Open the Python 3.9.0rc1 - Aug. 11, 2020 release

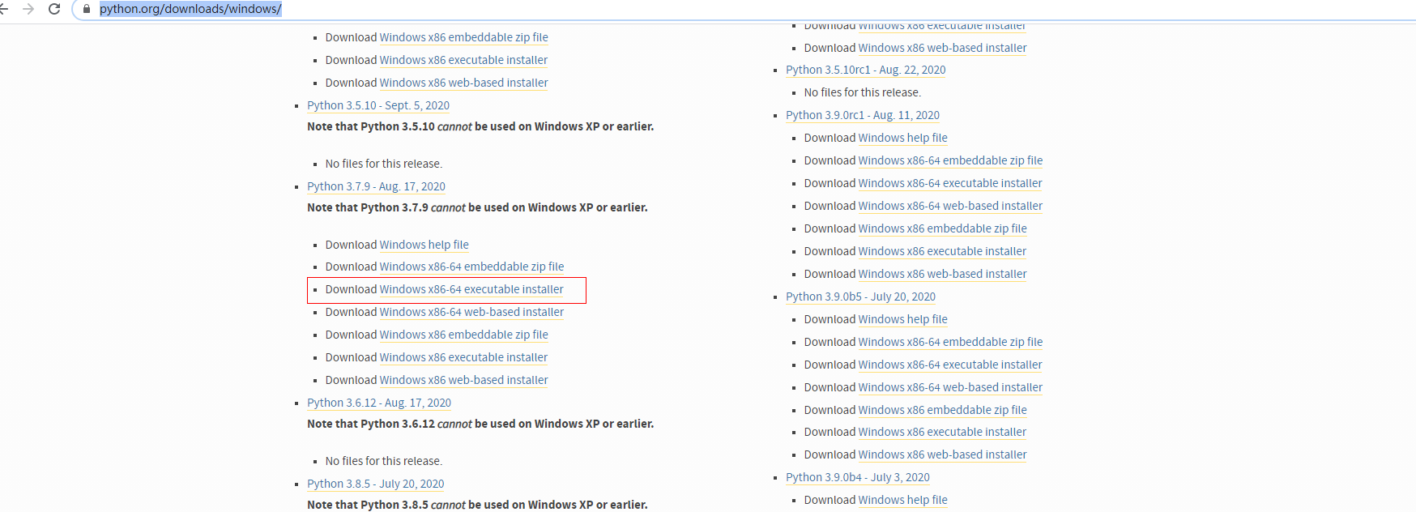tap(863, 115)
